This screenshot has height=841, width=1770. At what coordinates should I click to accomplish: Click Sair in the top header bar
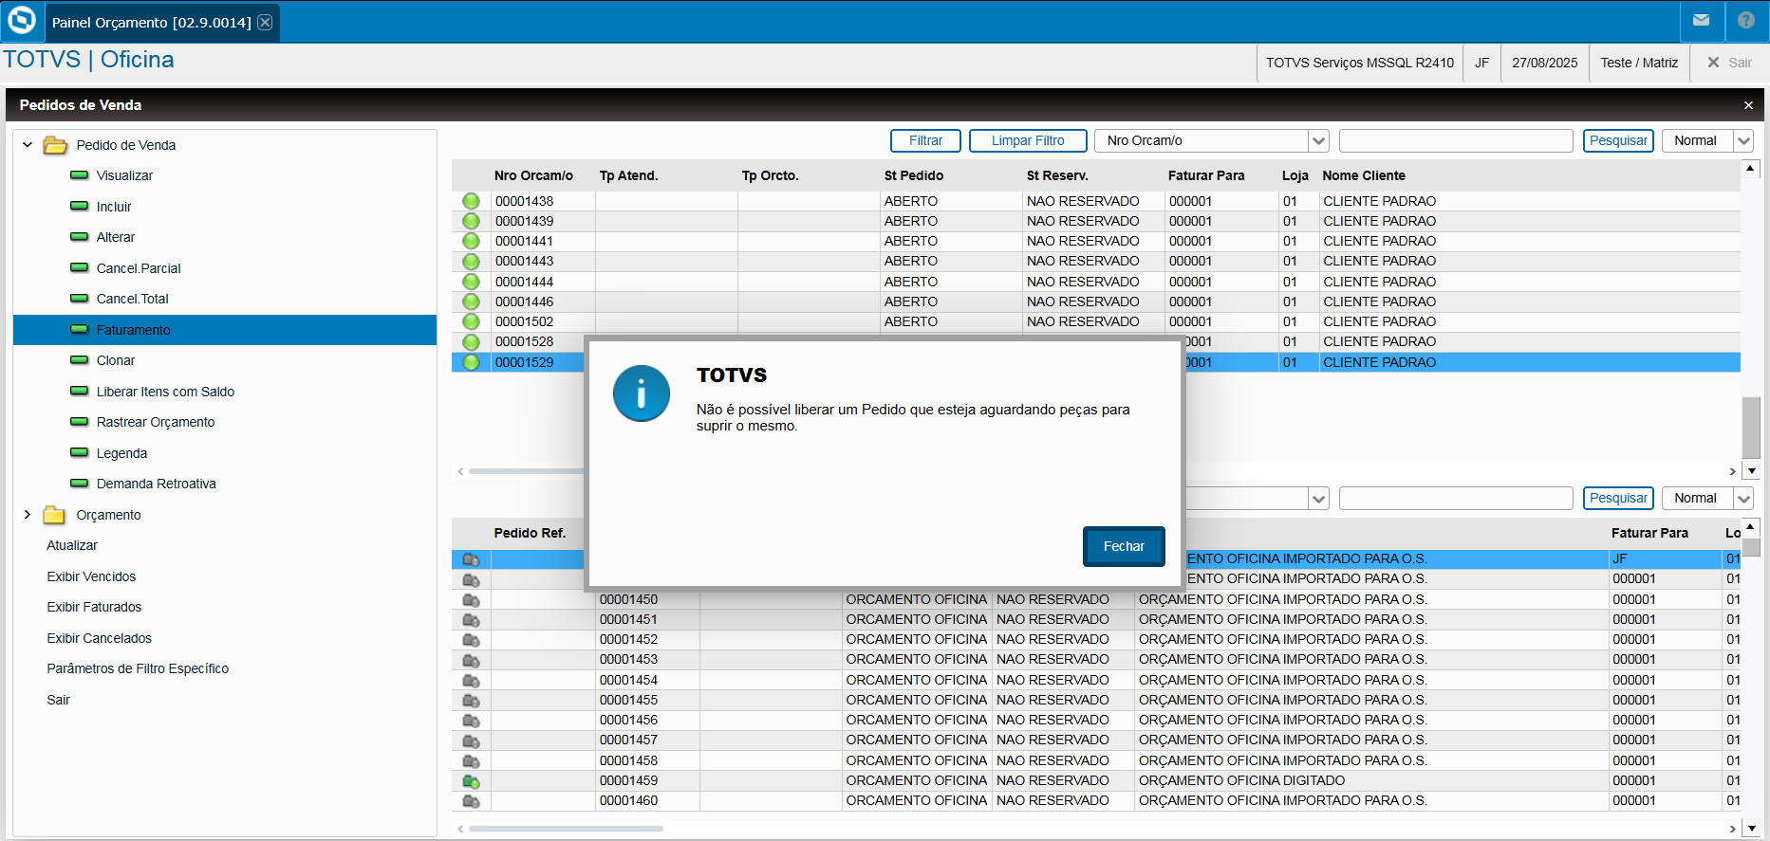pos(1740,63)
